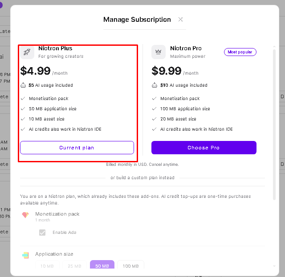285x277 pixels.
Task: Click the robot icon beside $10 AI usage
Action: click(155, 85)
